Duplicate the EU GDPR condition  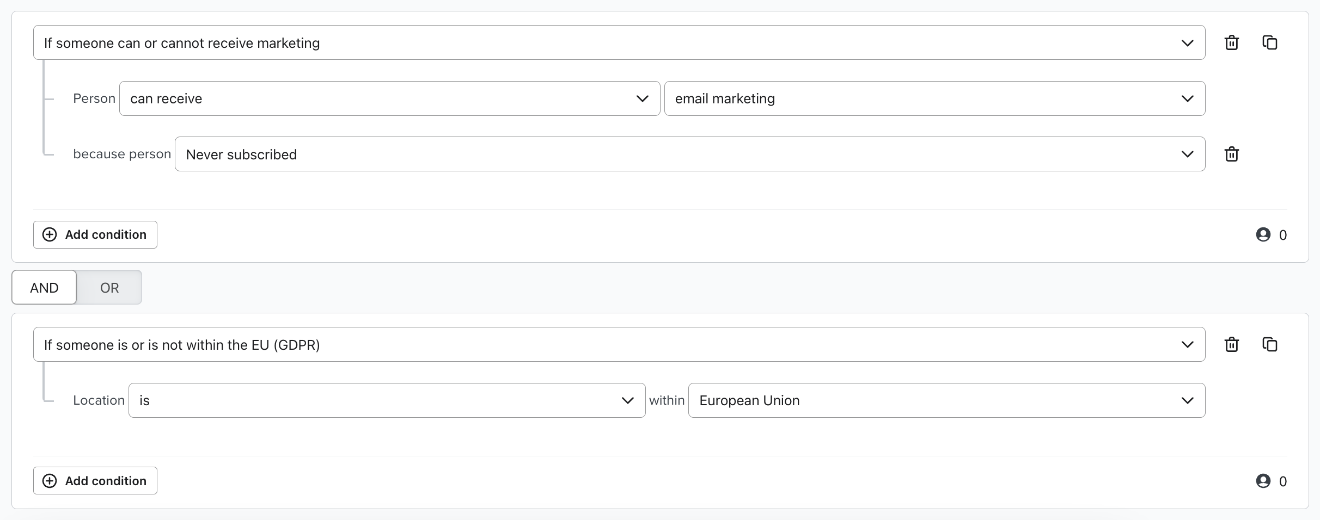point(1269,344)
